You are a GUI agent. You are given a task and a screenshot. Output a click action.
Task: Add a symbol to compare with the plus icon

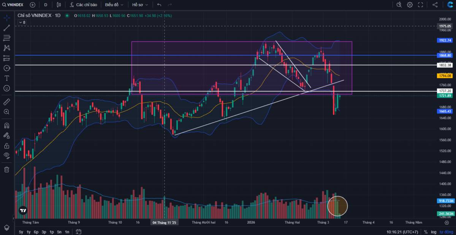(x=33, y=5)
